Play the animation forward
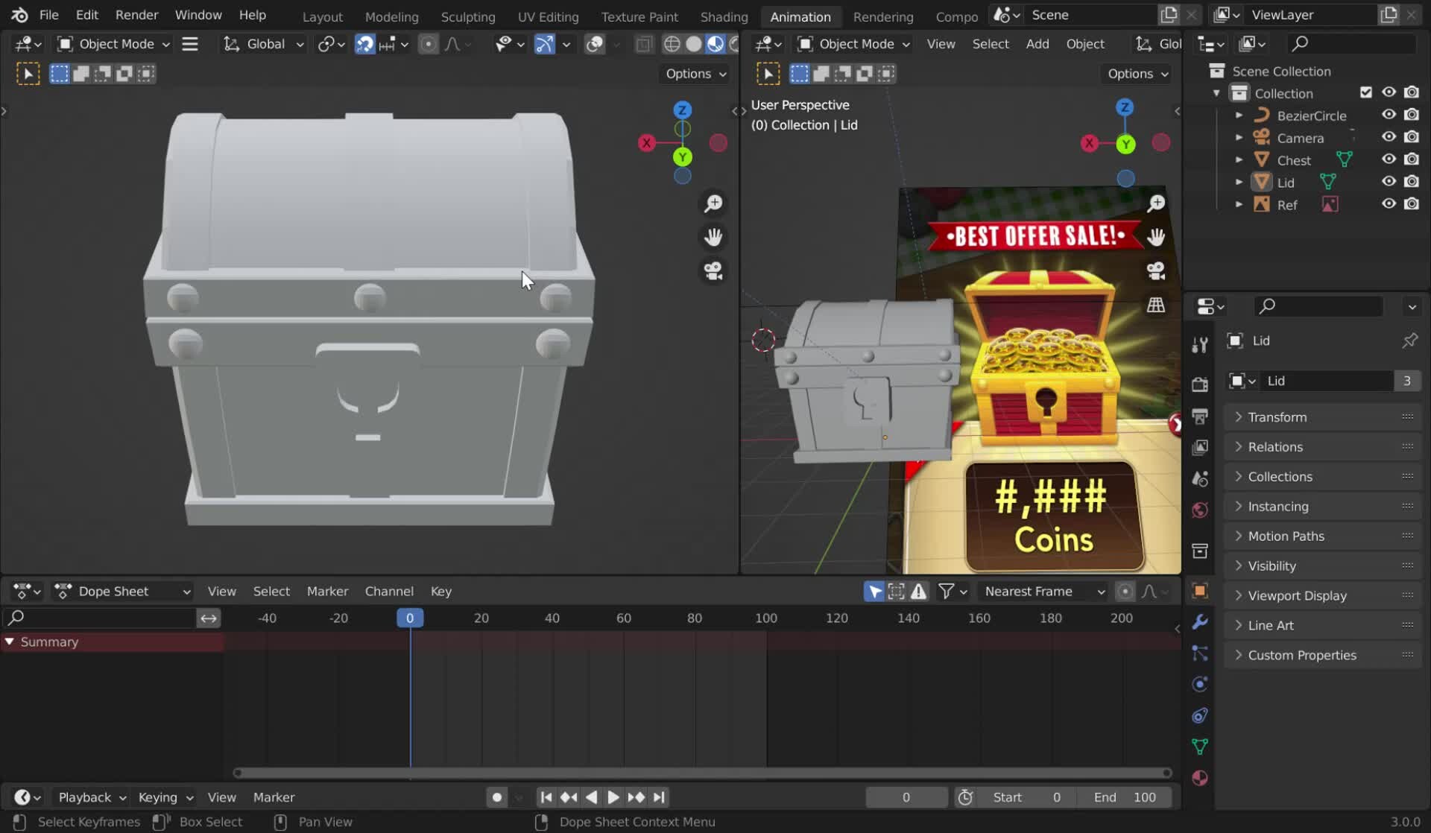Viewport: 1431px width, 833px height. [x=613, y=797]
